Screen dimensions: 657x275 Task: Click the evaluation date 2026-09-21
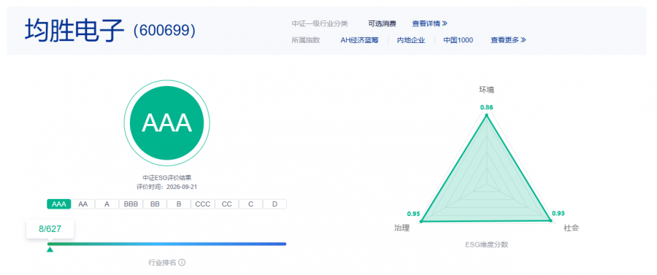(x=182, y=186)
